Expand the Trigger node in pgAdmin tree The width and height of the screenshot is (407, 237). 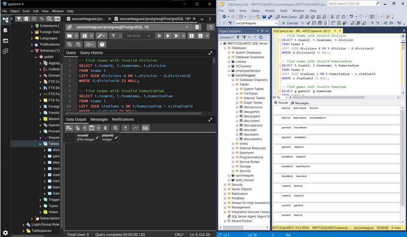40,200
